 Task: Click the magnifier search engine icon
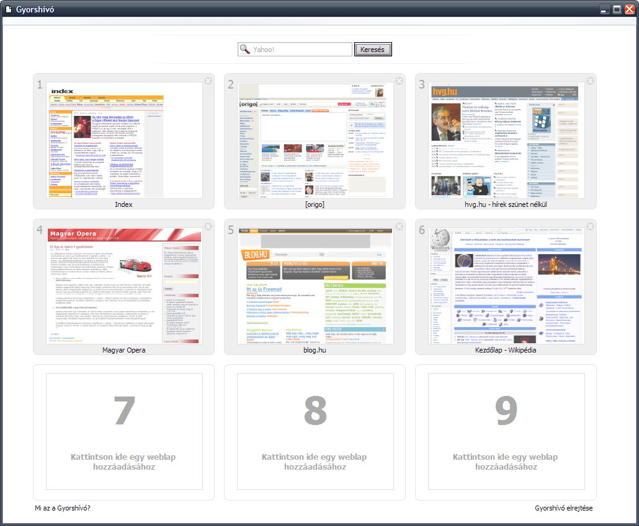[x=245, y=50]
